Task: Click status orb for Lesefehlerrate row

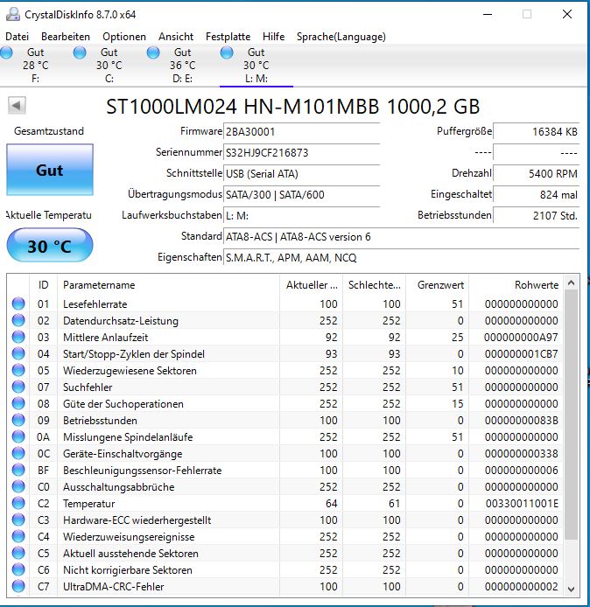Action: 18,303
